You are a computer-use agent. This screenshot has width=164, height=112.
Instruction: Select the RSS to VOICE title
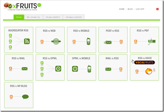(x=145, y=58)
